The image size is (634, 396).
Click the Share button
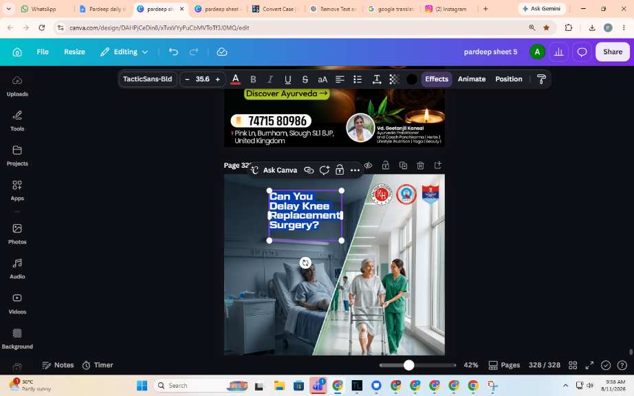pos(612,52)
